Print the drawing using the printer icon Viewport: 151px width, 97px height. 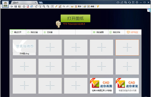coord(24,7)
